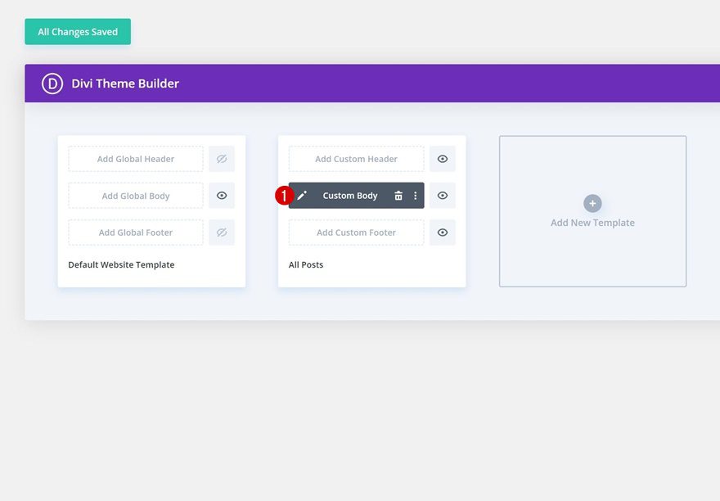Click Add Custom Header
Image resolution: width=720 pixels, height=501 pixels.
pos(355,158)
